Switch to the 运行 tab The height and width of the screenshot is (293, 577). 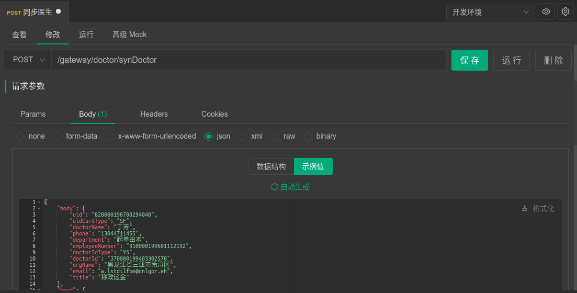86,35
